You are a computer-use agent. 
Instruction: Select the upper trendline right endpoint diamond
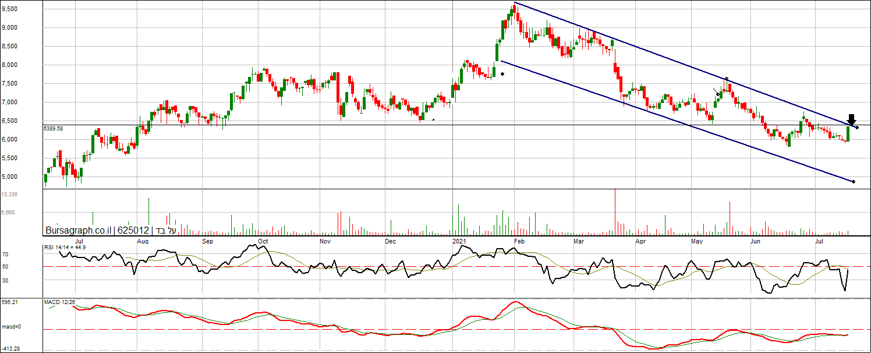857,128
